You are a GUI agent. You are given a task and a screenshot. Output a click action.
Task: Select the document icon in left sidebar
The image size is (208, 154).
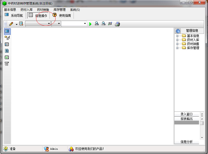(7, 51)
